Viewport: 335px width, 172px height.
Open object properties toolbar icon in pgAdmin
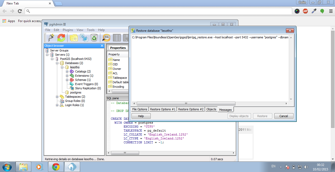(74, 38)
